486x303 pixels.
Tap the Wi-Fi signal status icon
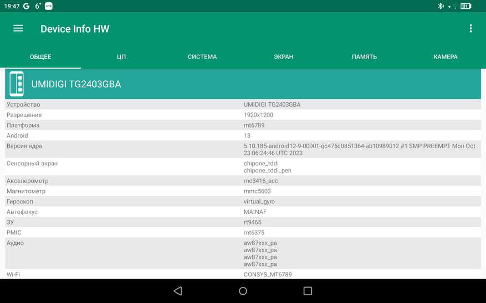coord(455,6)
